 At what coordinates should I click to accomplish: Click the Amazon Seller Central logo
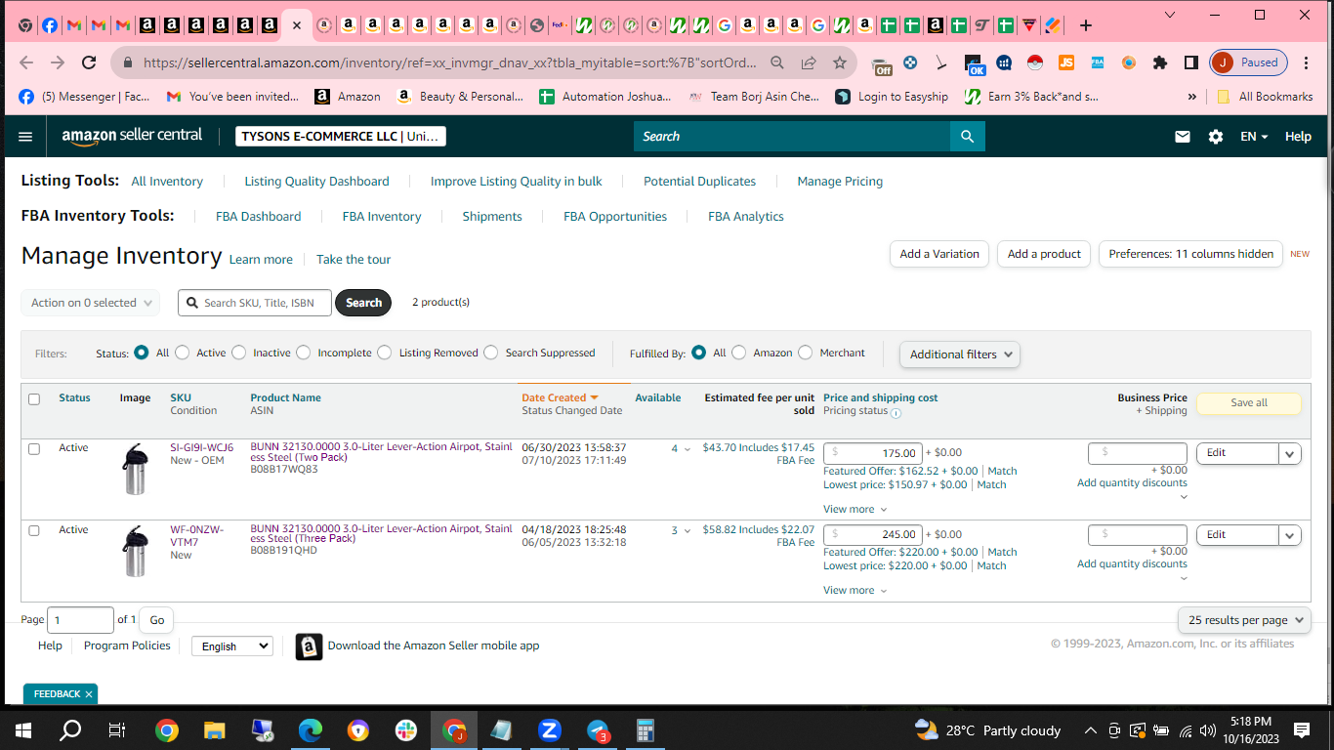click(x=132, y=137)
